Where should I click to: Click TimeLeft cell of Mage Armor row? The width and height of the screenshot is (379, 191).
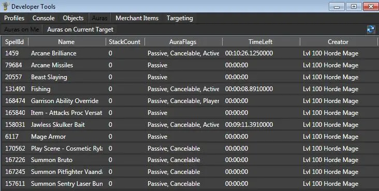click(237, 136)
